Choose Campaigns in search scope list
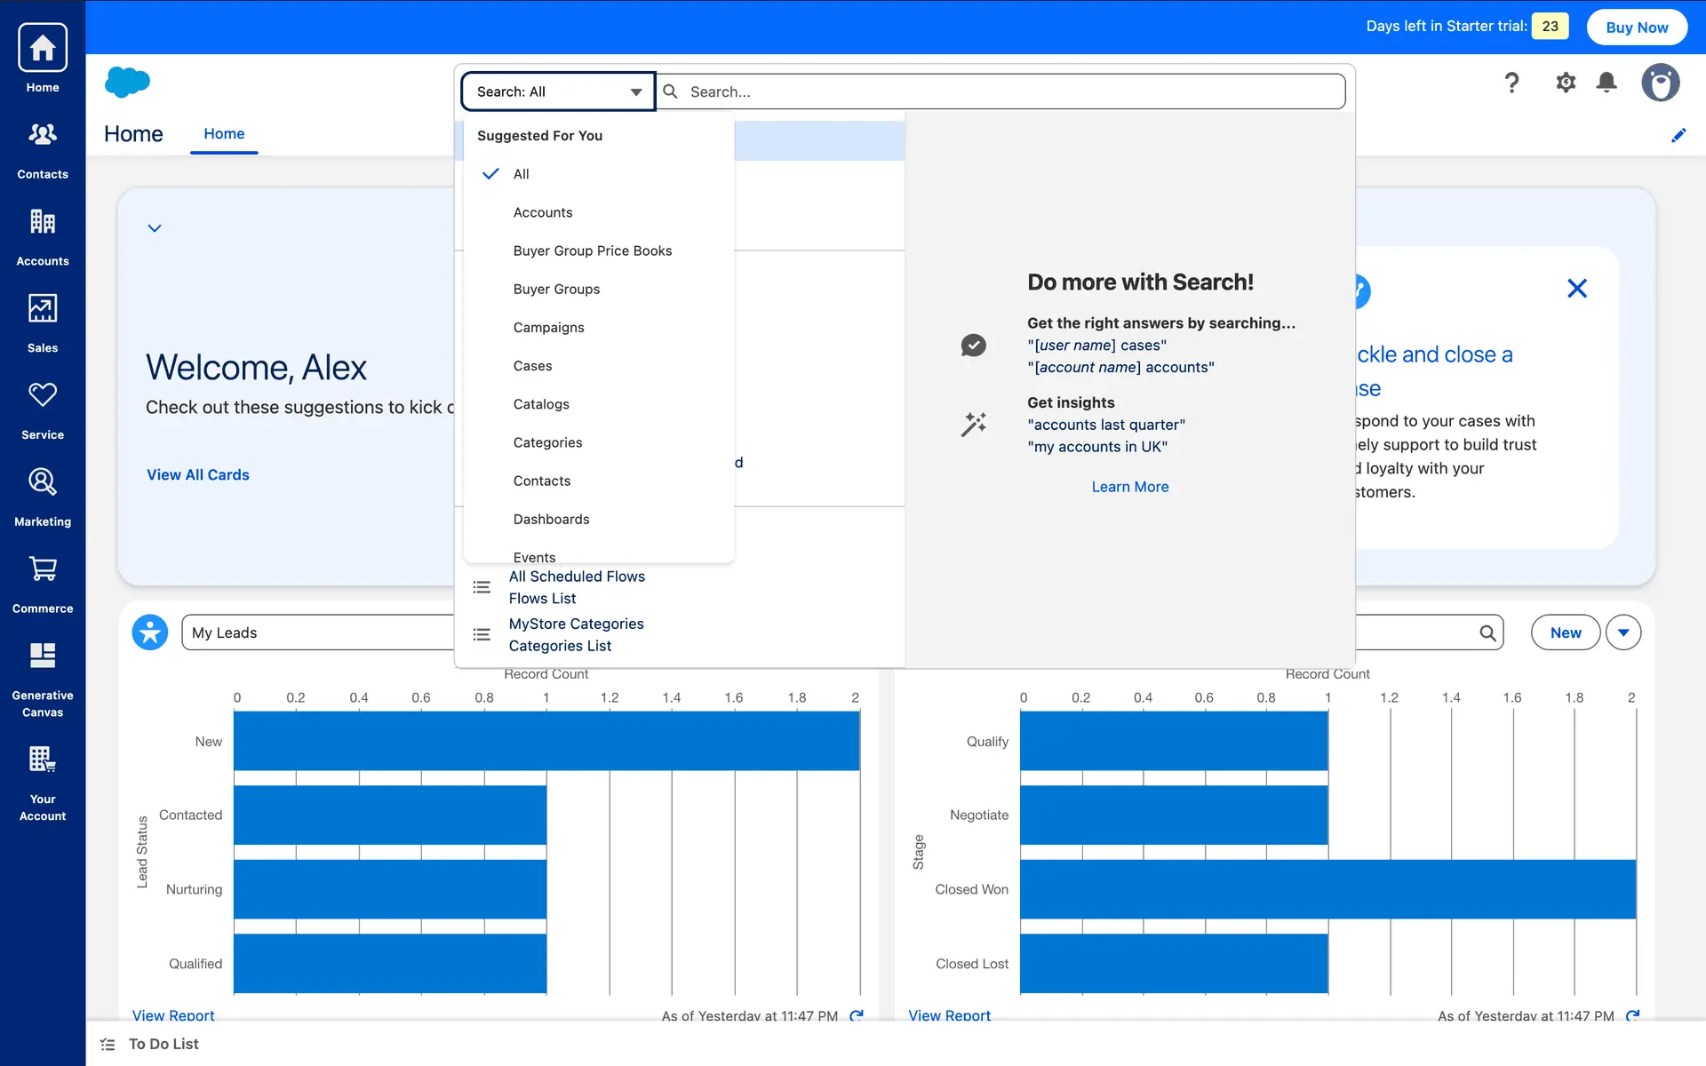1706x1066 pixels. (x=548, y=328)
